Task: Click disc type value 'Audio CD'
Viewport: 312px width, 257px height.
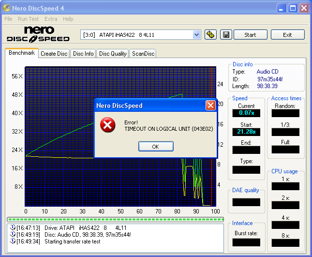Action: (x=267, y=72)
